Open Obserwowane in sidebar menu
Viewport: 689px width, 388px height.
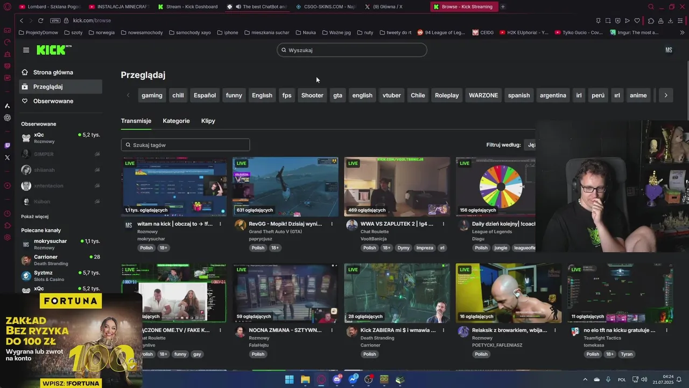coord(61,101)
